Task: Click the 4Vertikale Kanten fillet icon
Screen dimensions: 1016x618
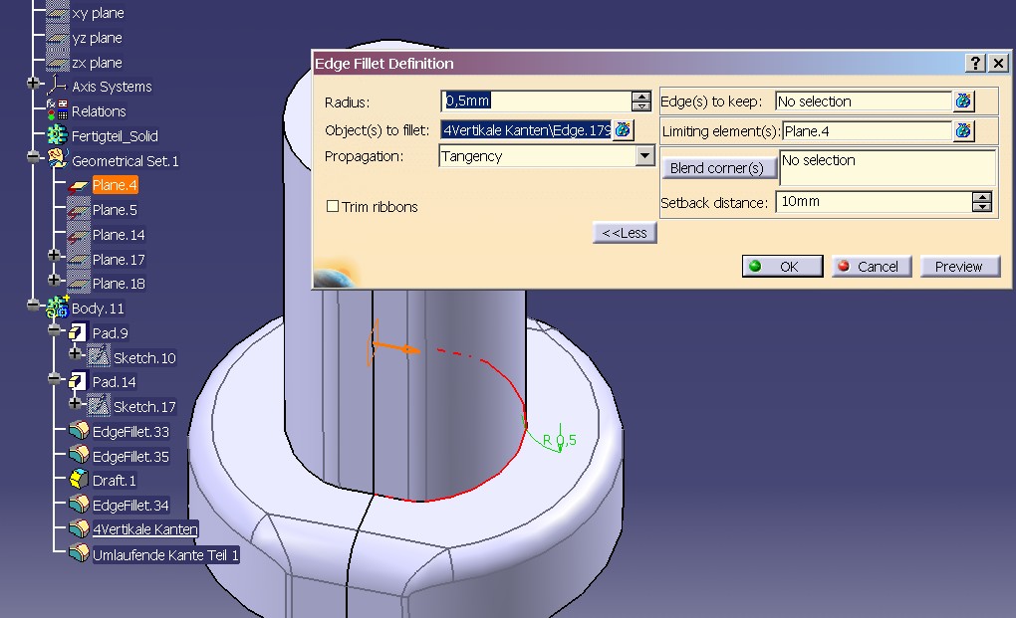Action: coord(79,529)
